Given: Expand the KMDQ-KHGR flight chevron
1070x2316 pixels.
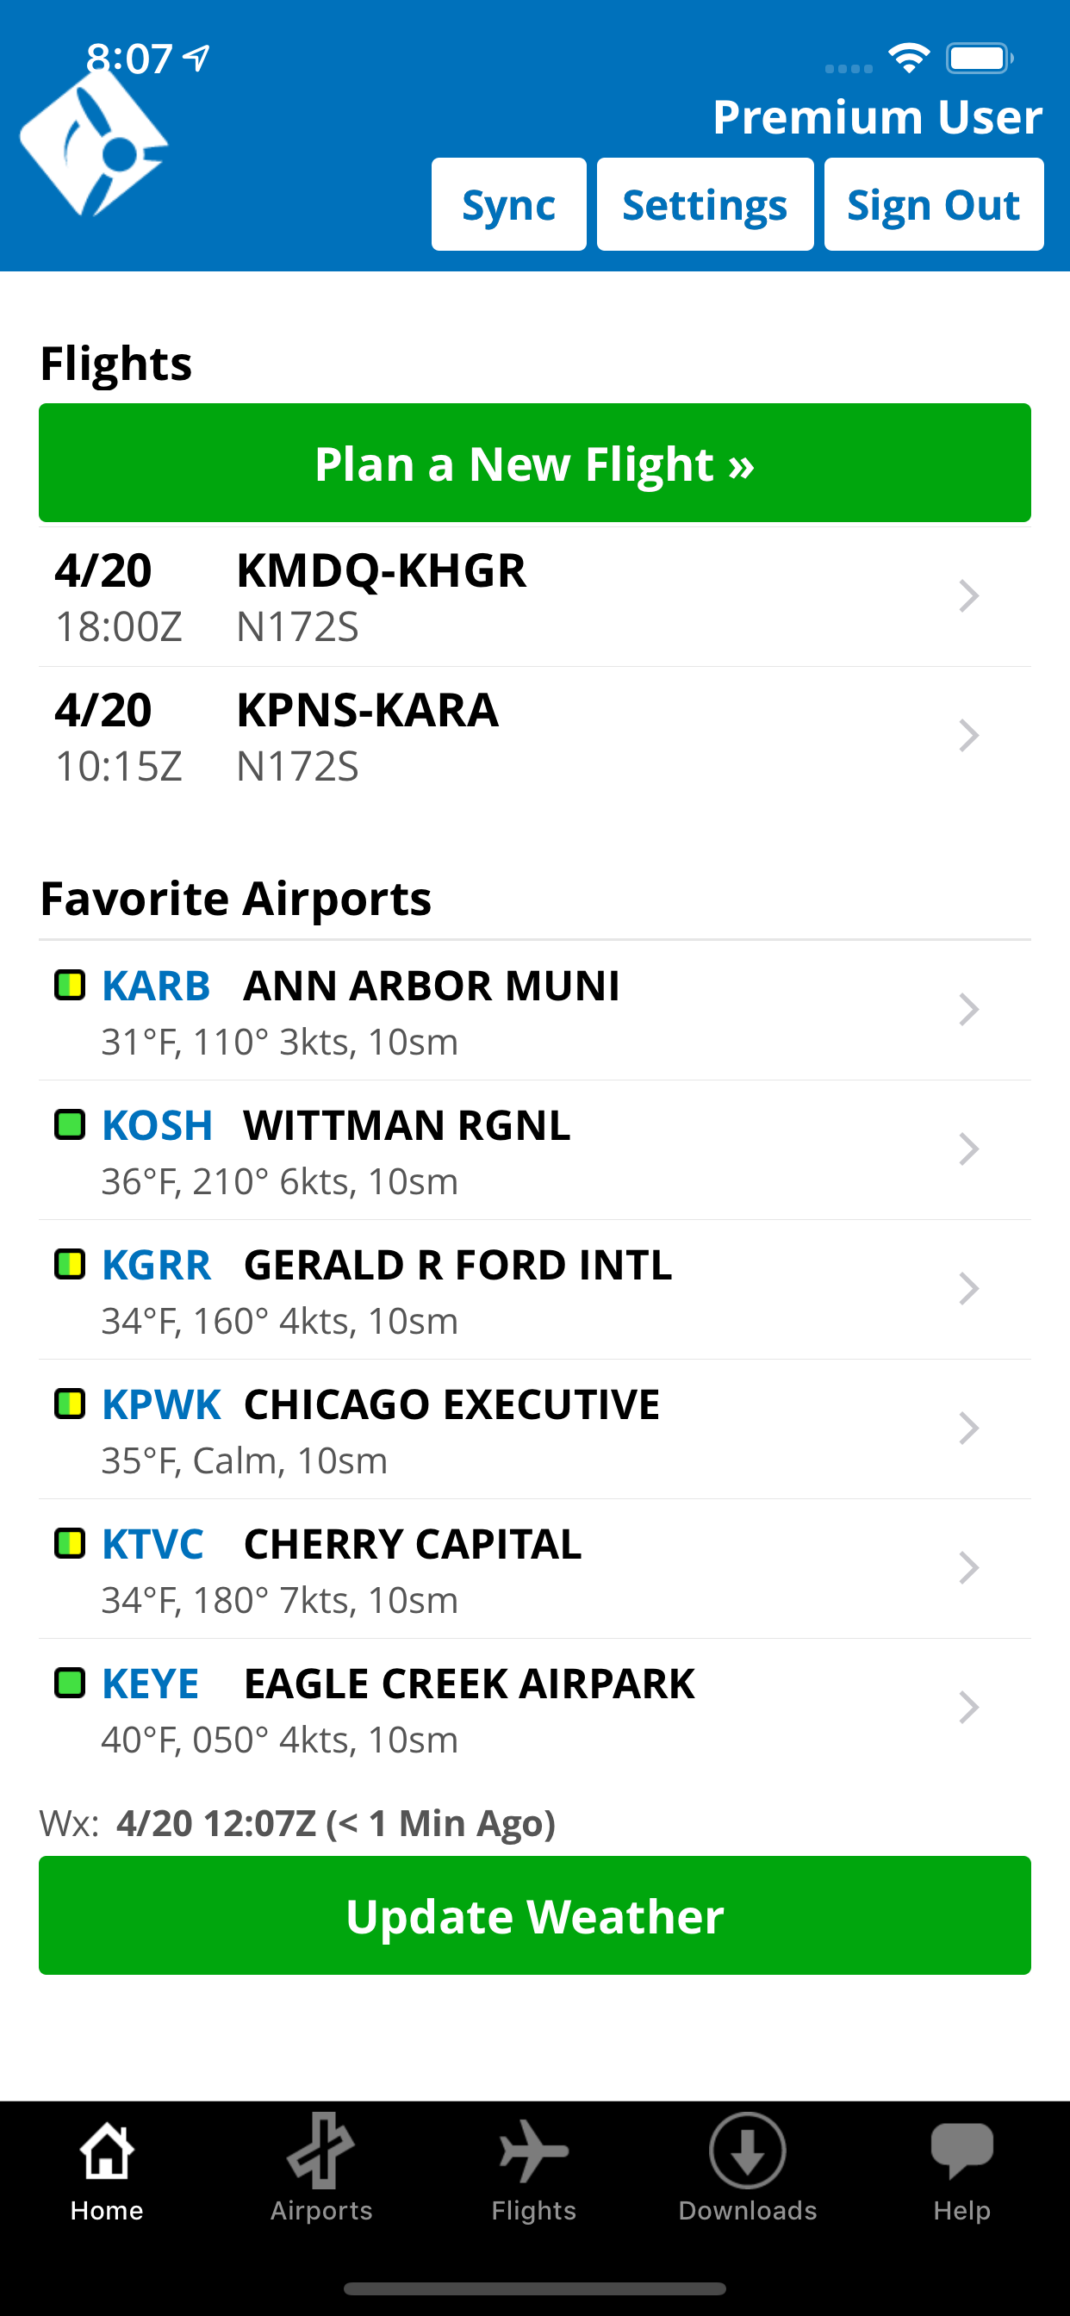Looking at the screenshot, I should click(x=967, y=596).
